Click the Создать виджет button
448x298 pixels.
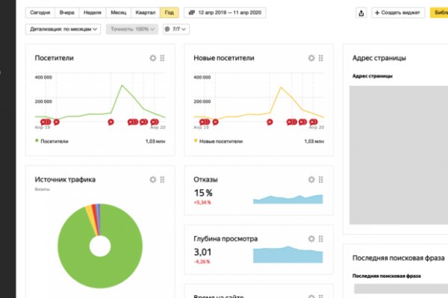pos(397,13)
